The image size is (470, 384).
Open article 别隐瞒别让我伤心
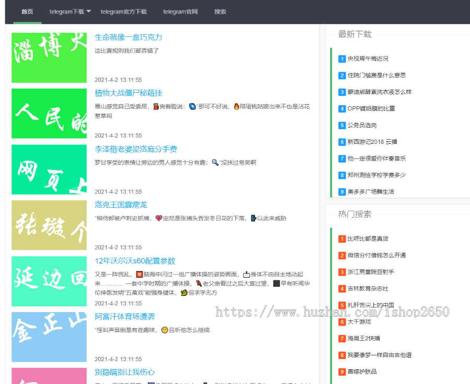pos(125,373)
